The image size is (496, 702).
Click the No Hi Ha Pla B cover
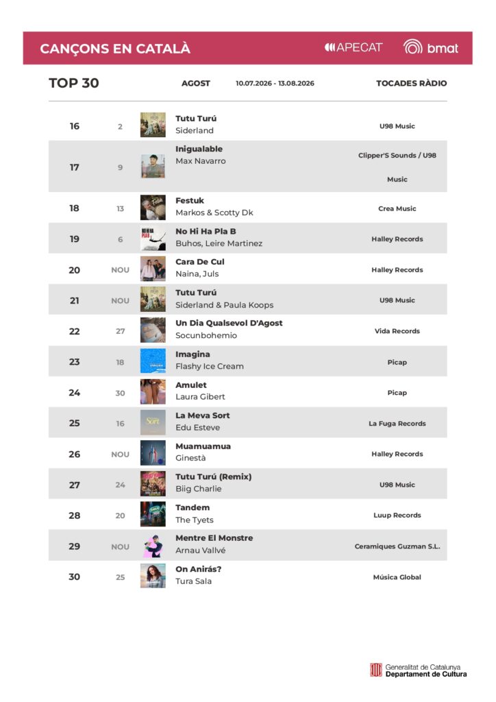[153, 238]
